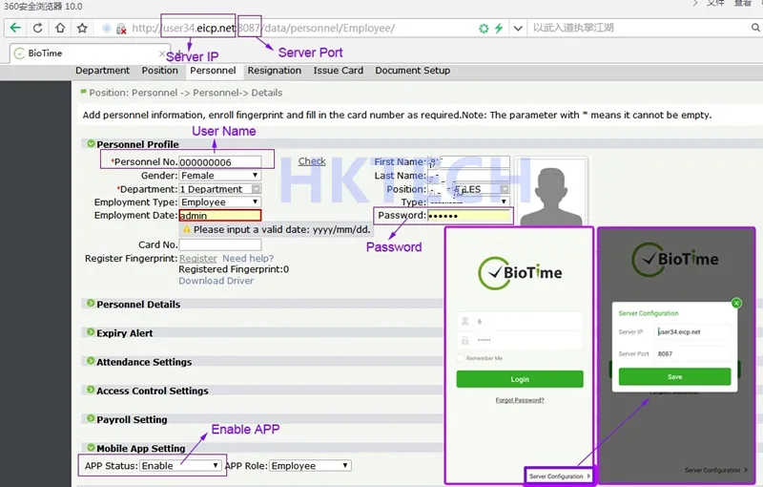Click the Server Port field in dialog

click(693, 354)
